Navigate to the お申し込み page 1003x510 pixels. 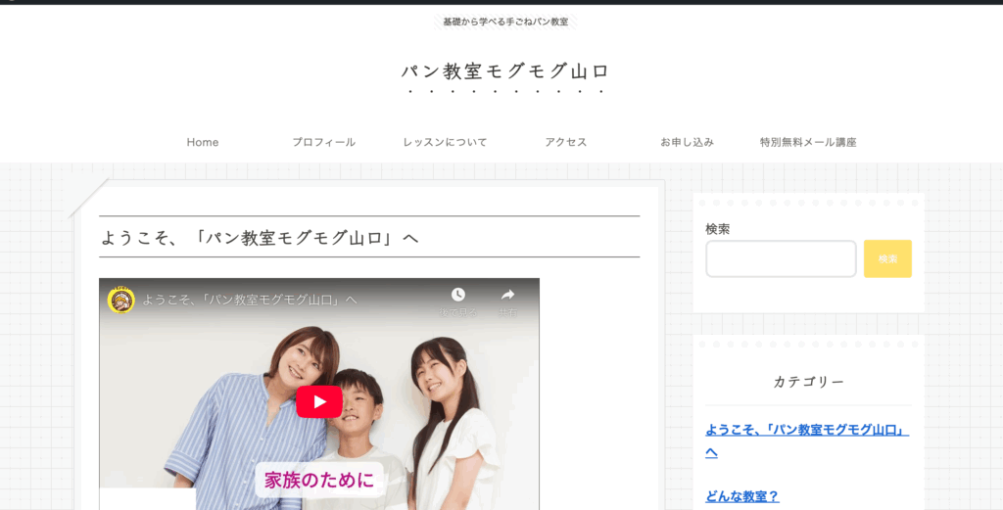687,142
